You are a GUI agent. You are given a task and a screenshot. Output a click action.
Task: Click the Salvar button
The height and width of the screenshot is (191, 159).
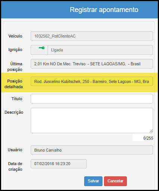[93, 181]
